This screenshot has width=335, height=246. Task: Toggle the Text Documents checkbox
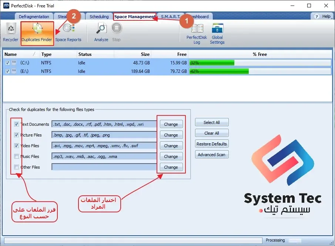(16, 124)
